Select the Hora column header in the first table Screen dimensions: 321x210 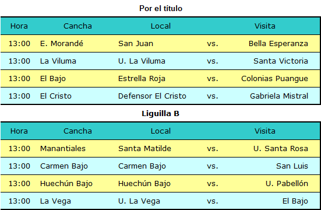pos(19,26)
